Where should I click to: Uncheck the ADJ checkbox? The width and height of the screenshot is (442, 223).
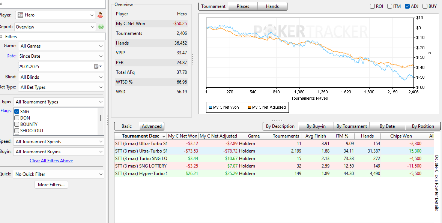tap(407, 6)
